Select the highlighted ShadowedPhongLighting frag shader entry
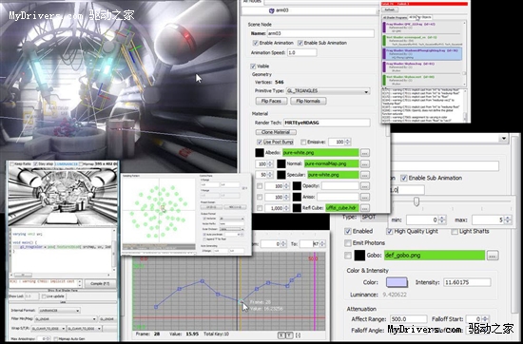Screen dimensions: 523x344 pyautogui.click(x=422, y=54)
